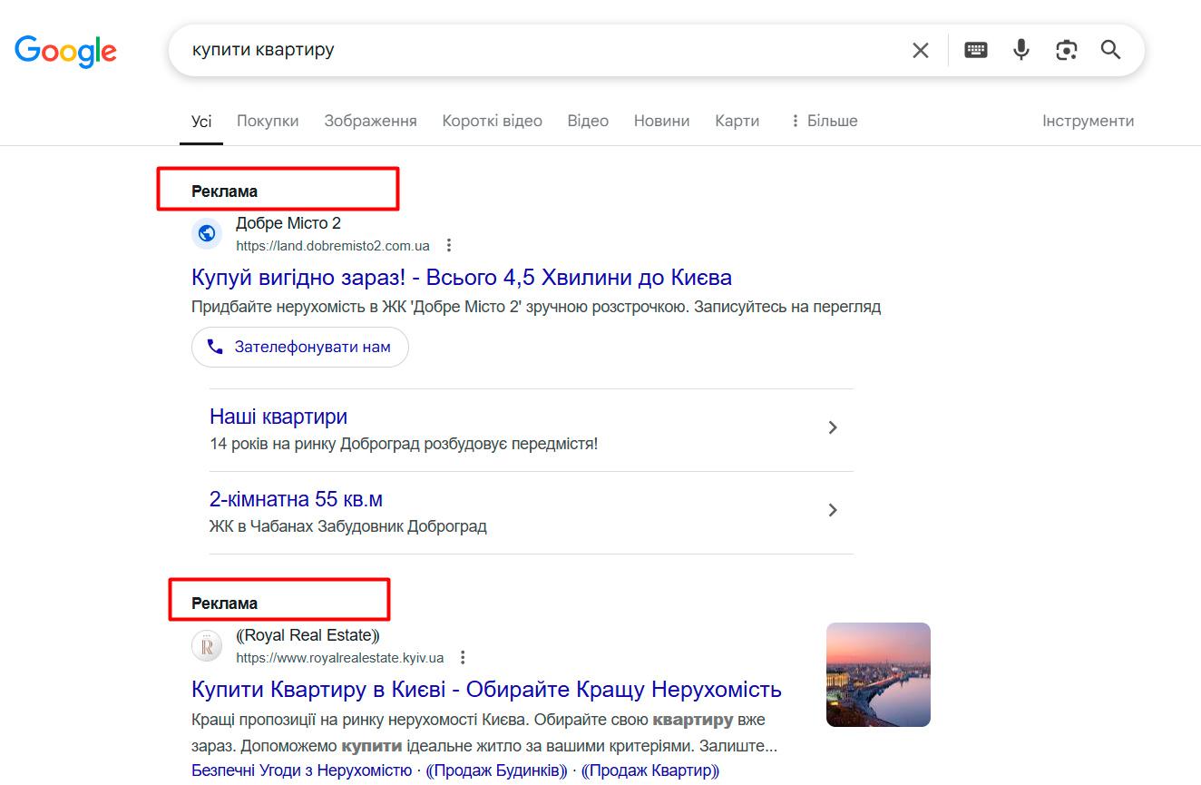
Task: Open the Продаж Будинків link
Action: (496, 770)
